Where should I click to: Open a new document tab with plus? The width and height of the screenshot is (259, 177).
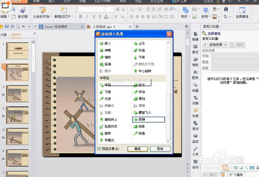tap(137, 26)
